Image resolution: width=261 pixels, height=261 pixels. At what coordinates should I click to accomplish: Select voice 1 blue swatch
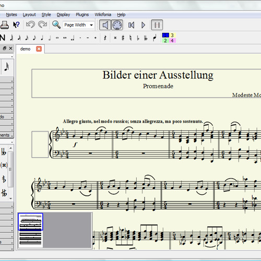[x=165, y=35]
